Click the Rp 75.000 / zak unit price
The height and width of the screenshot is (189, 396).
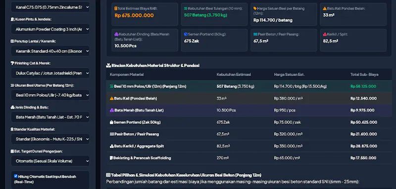coord(288,122)
